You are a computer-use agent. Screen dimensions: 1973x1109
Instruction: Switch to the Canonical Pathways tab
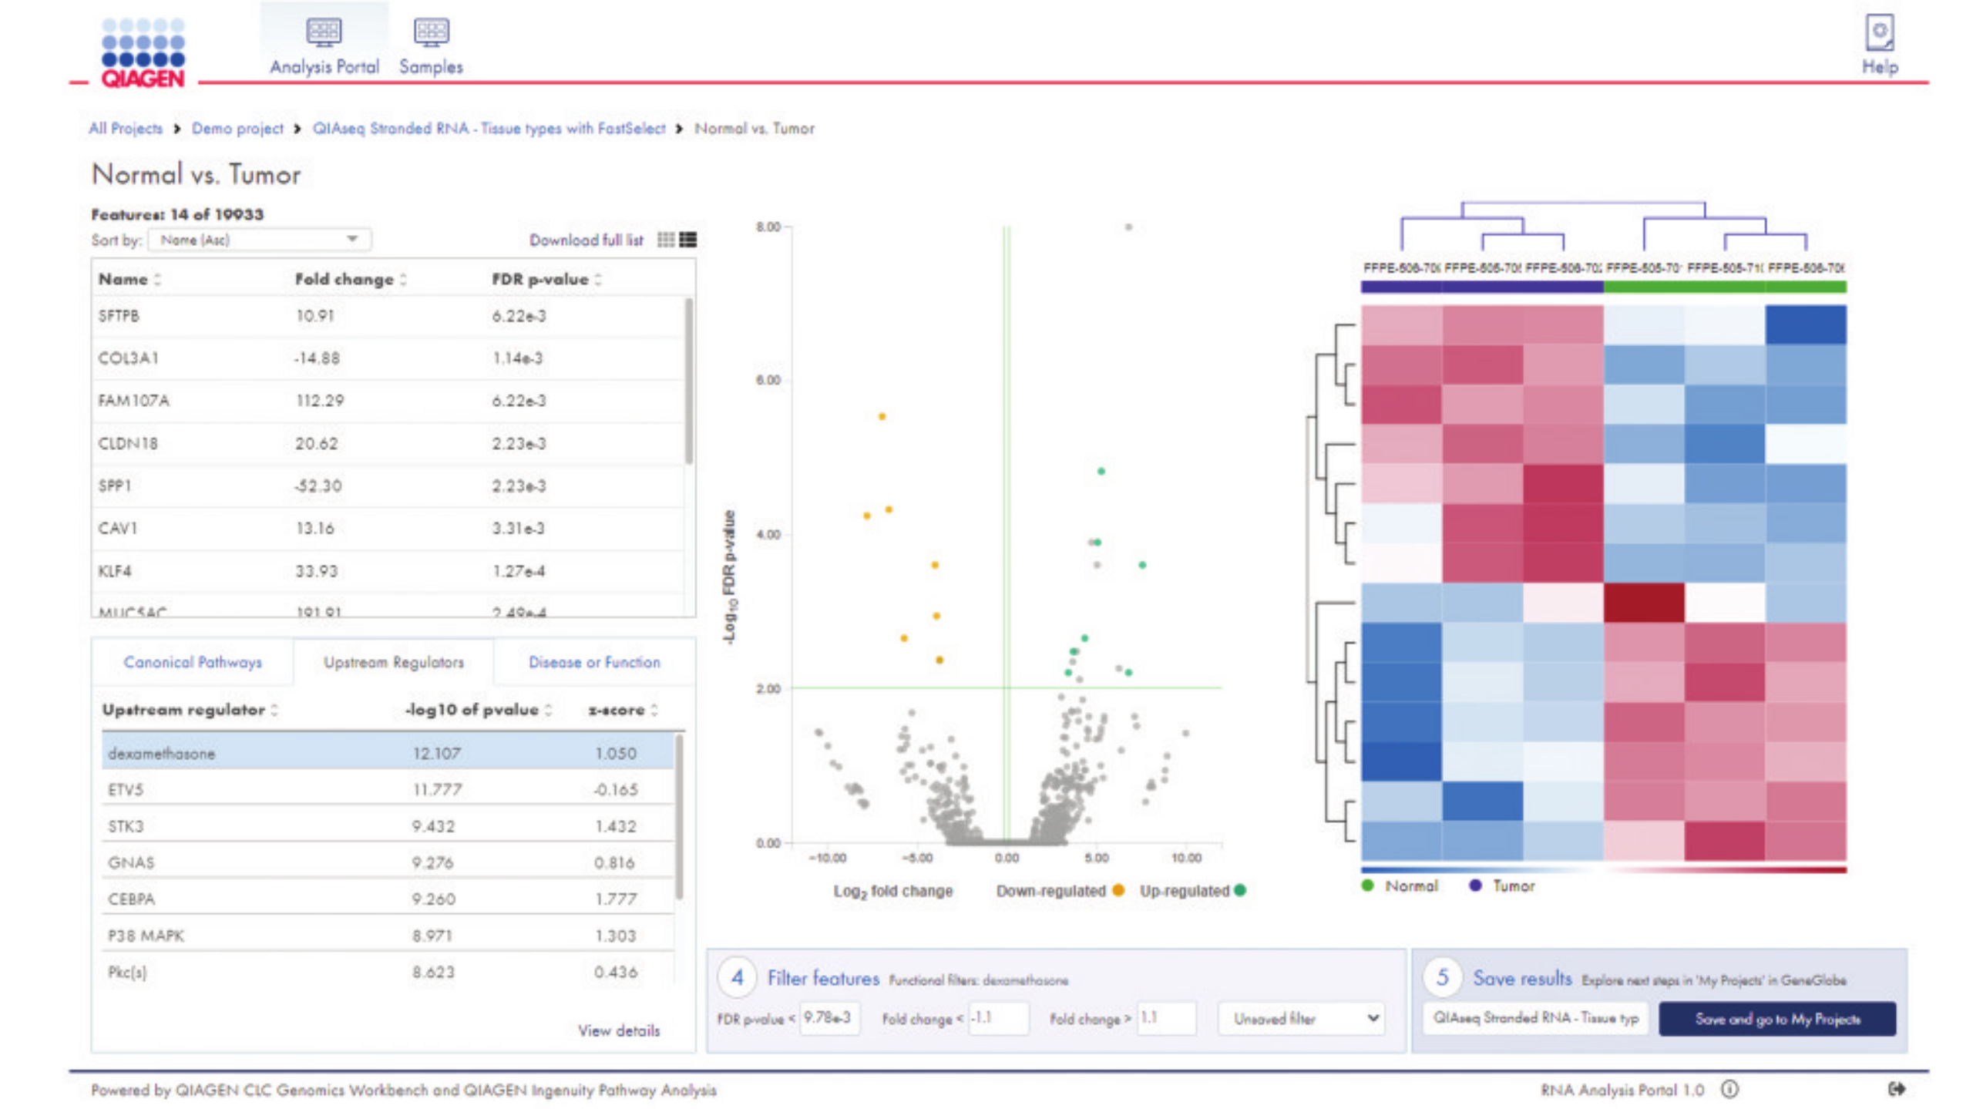coord(193,662)
